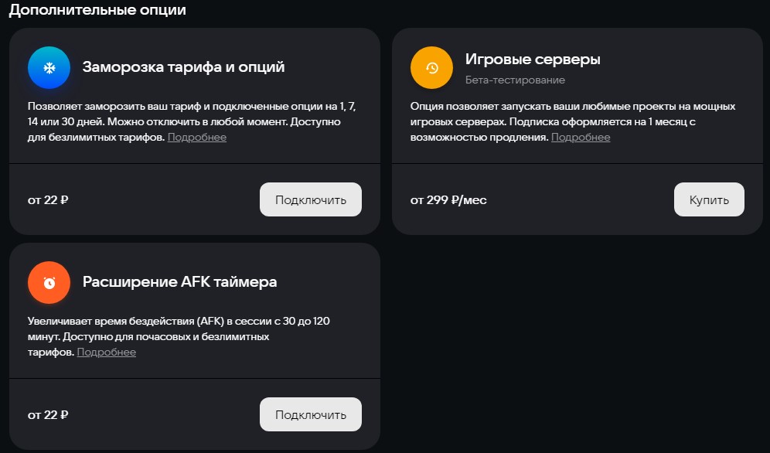The height and width of the screenshot is (453, 770).
Task: Click the icon above the Бета-тестирование label
Action: click(431, 67)
